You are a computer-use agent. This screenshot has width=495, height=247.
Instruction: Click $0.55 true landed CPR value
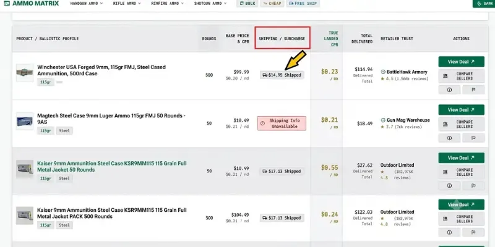point(330,167)
